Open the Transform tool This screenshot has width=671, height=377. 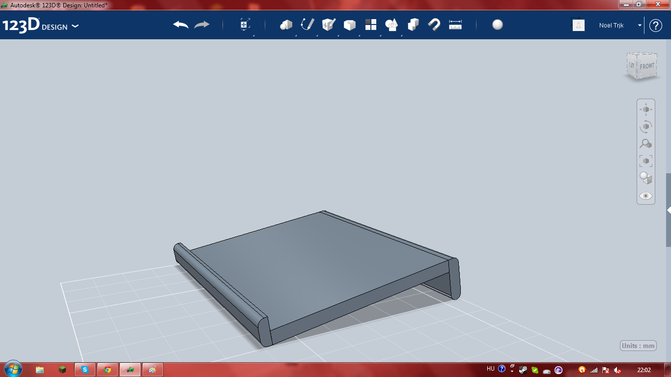245,25
